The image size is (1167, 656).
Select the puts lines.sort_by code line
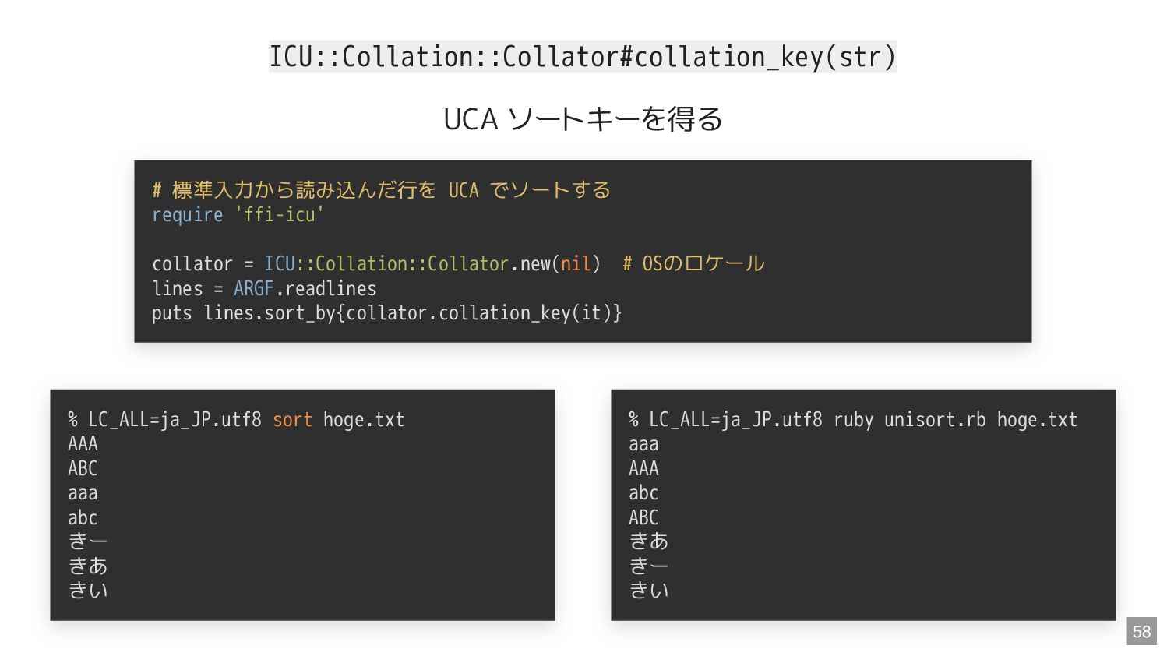point(386,313)
